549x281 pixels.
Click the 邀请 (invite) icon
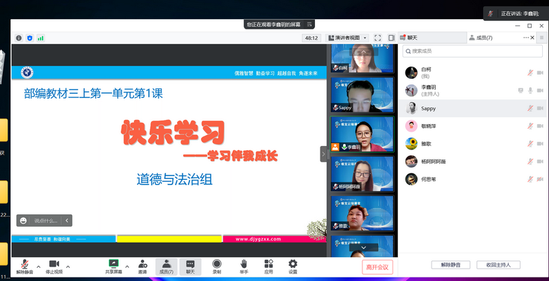142,263
